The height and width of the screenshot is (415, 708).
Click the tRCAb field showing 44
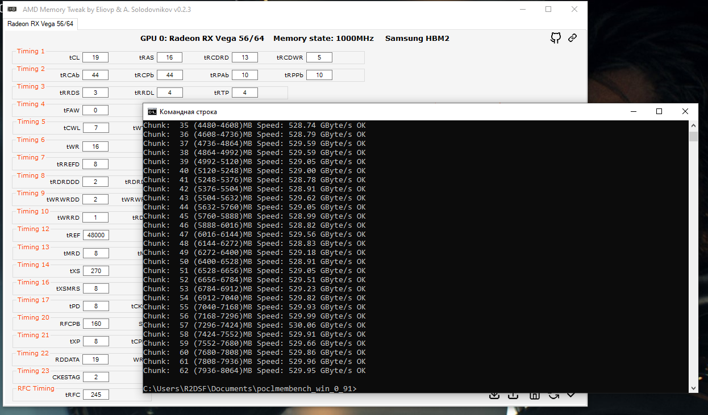pyautogui.click(x=95, y=75)
